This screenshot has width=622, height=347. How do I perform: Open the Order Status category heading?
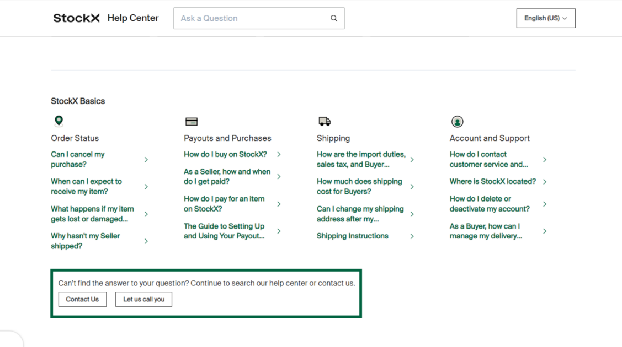point(75,138)
